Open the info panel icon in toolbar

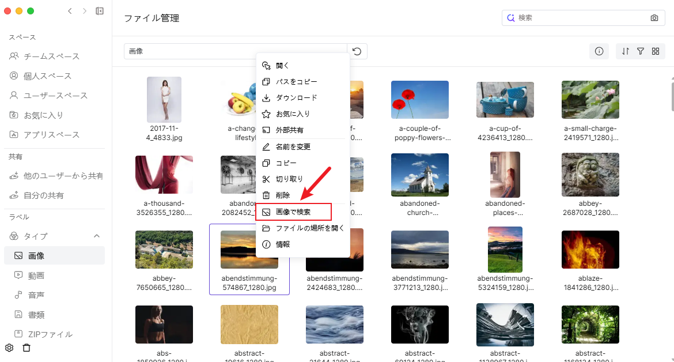click(599, 51)
